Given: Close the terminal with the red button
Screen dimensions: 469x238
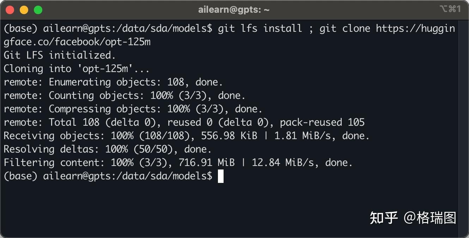Looking at the screenshot, I should [x=10, y=10].
